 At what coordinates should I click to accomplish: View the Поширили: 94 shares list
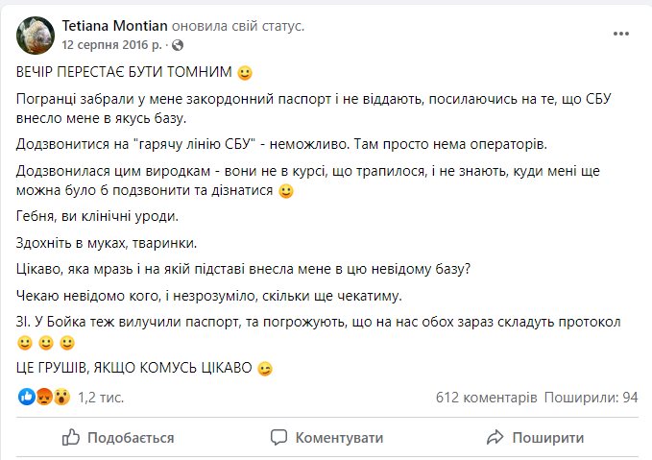(592, 396)
